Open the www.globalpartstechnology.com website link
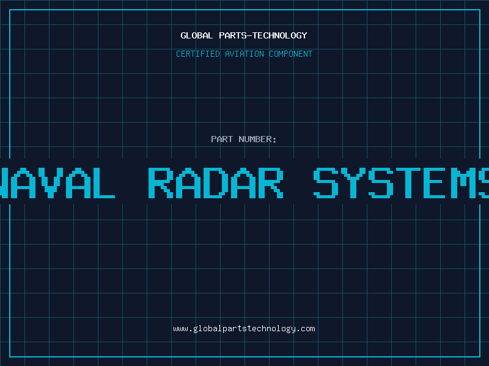 [244, 329]
